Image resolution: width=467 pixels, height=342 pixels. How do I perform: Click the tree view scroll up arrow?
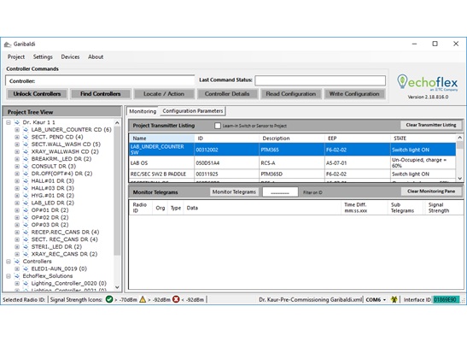click(117, 123)
